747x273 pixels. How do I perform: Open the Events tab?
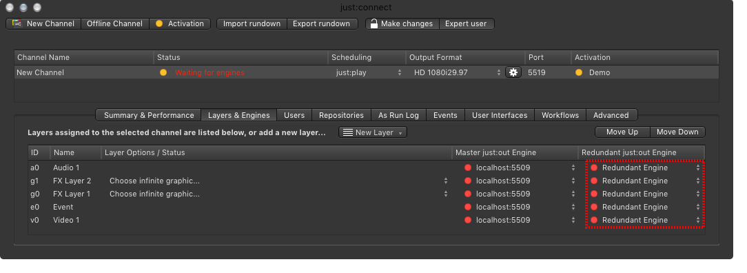point(445,115)
